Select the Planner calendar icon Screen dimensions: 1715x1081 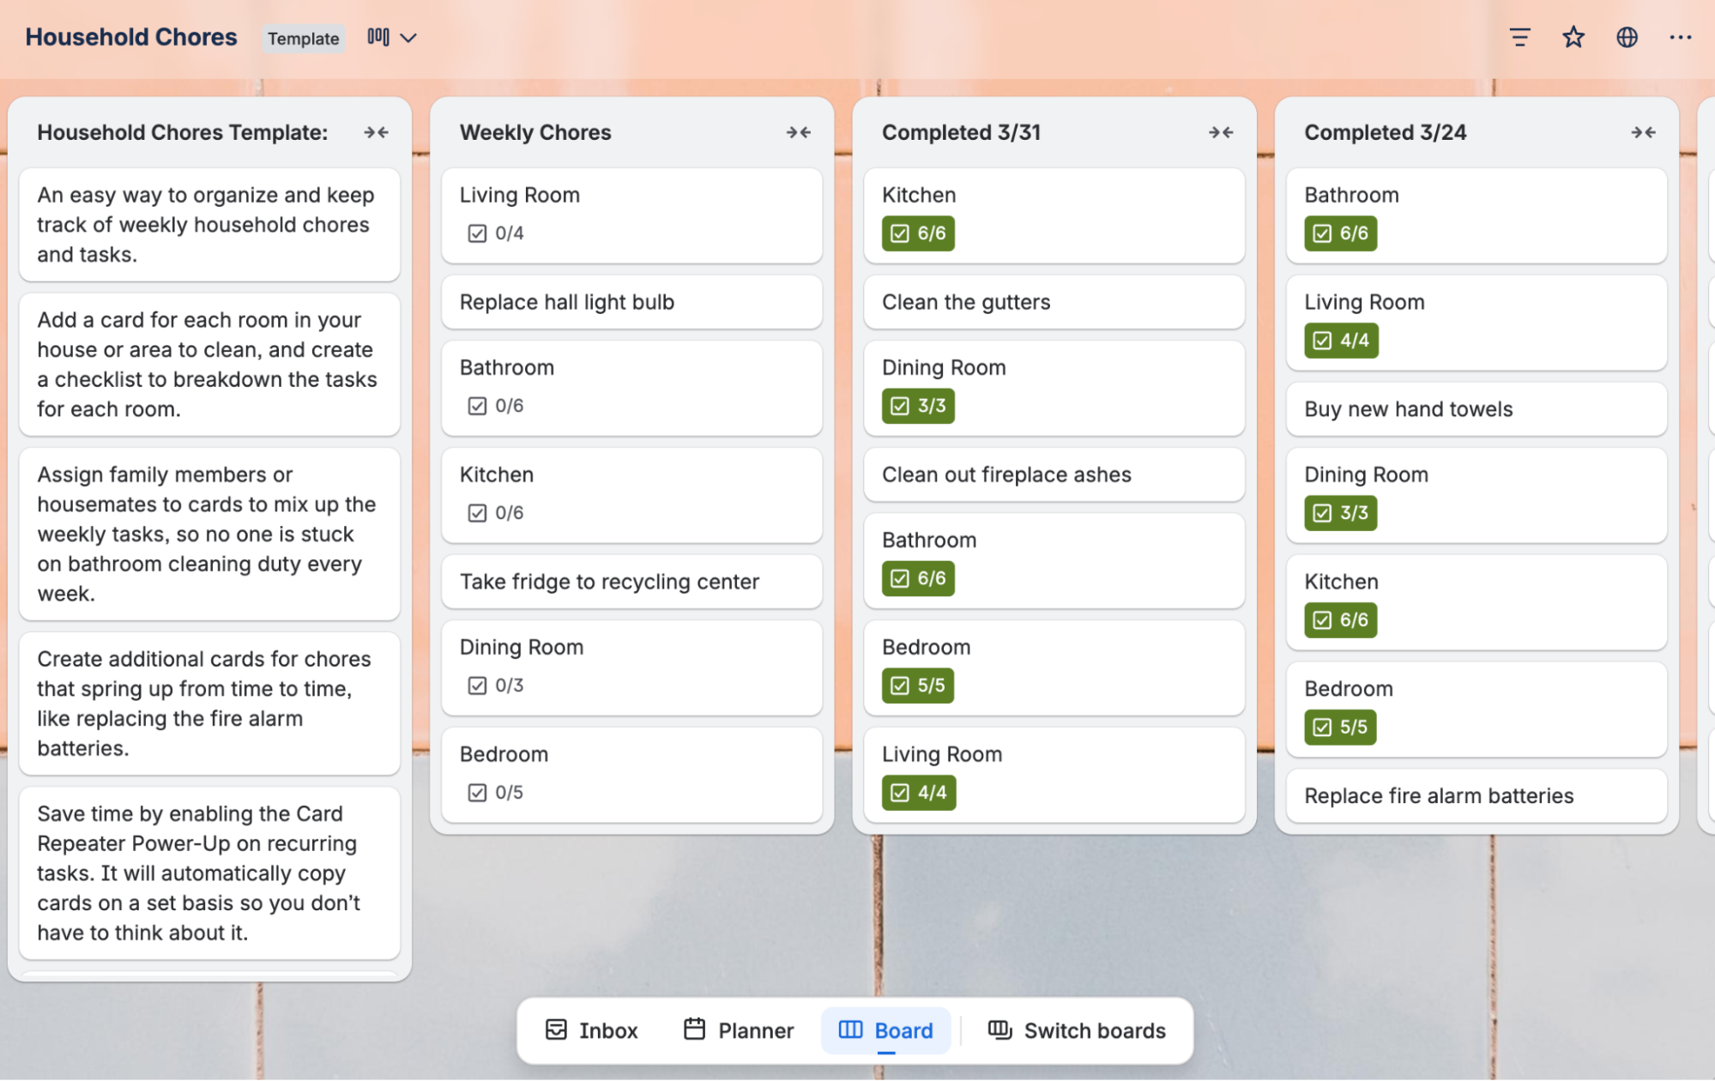tap(693, 1030)
